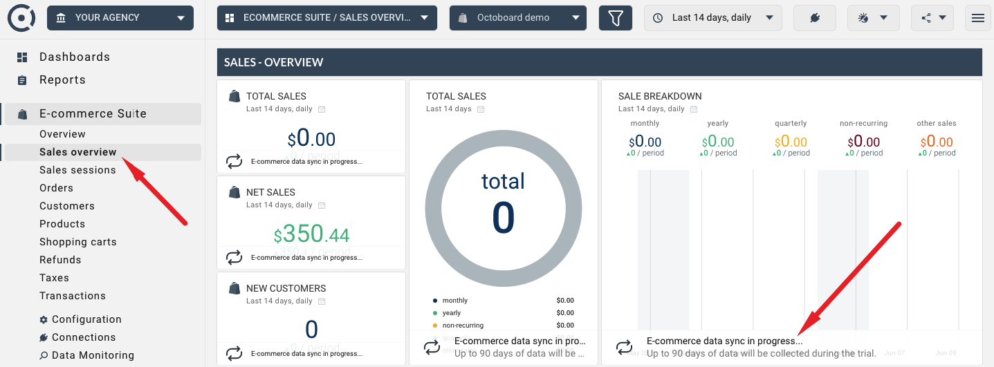994x367 pixels.
Task: Click the other sales breakdown value
Action: pos(937,142)
